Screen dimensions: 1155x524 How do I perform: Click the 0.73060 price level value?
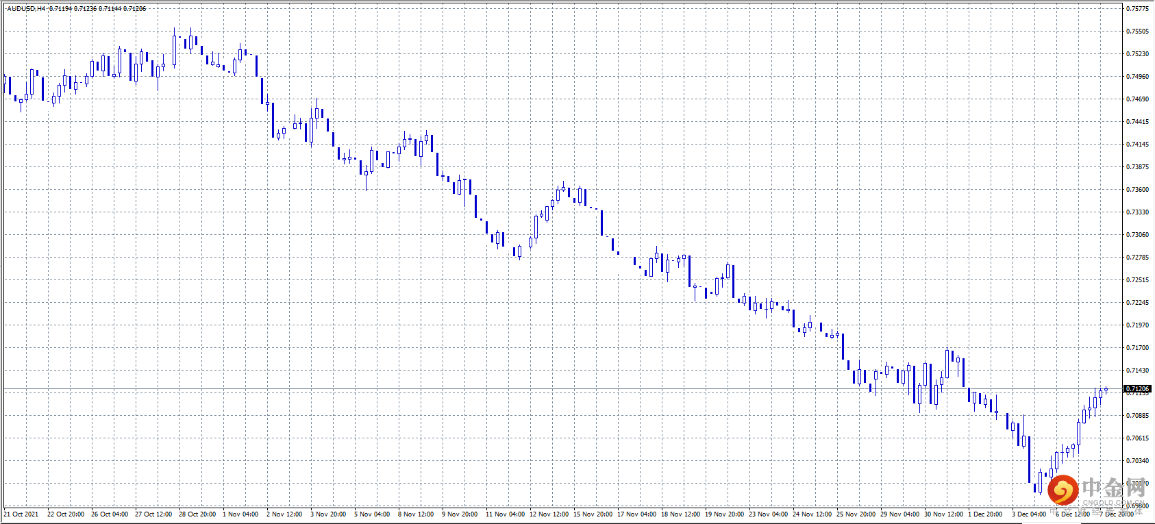click(1137, 235)
